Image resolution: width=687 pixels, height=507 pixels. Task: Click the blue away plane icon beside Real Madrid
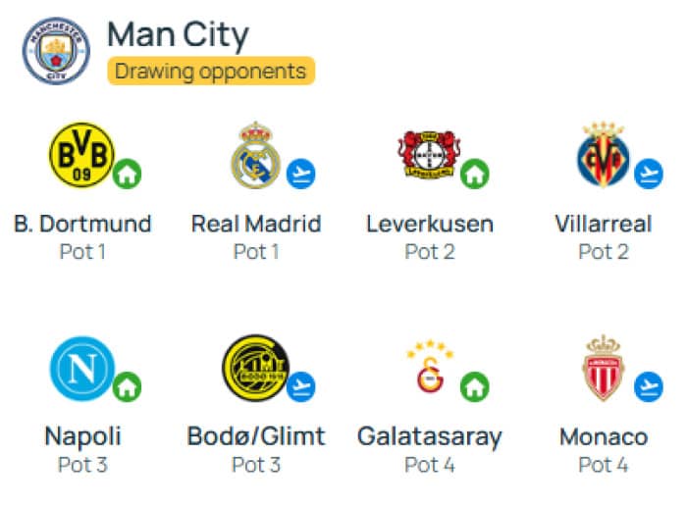click(301, 174)
